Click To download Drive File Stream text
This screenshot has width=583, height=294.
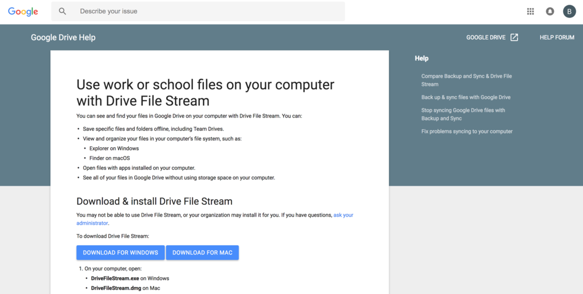[113, 236]
